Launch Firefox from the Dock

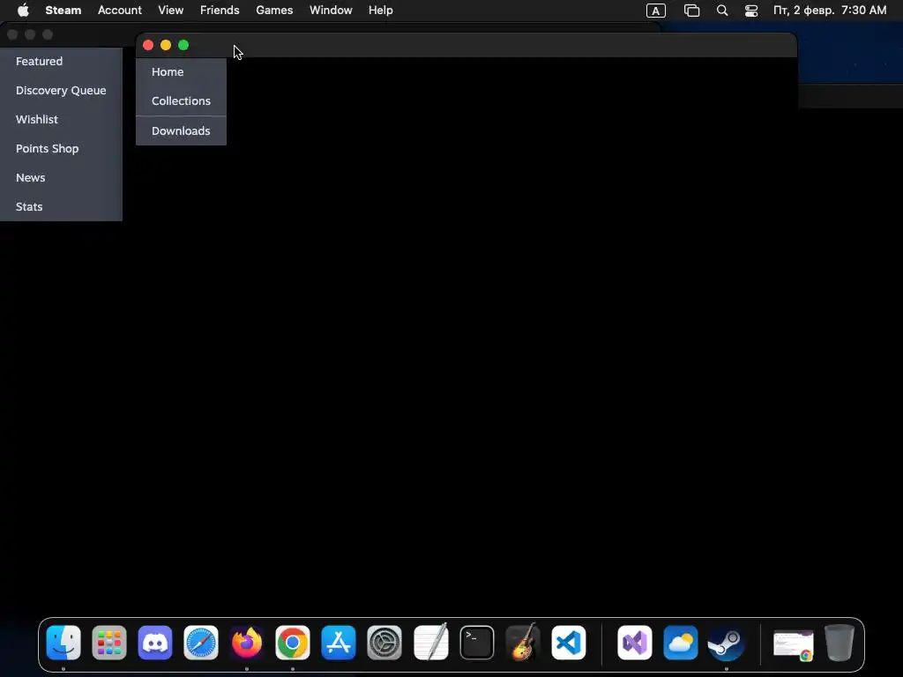coord(247,643)
